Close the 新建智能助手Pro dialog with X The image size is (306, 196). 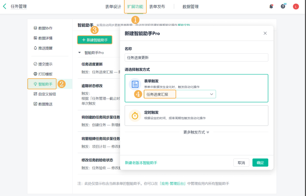265,33
